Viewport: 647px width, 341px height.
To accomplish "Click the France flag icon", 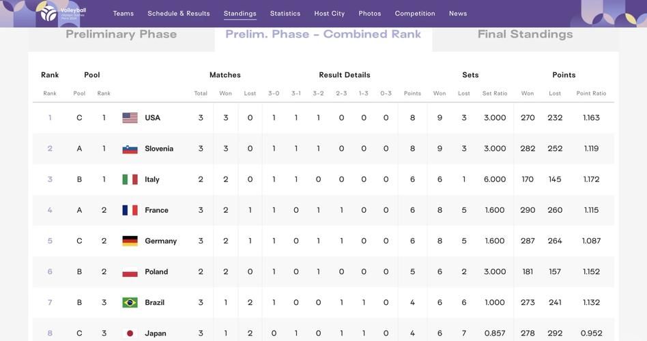I will [x=130, y=210].
